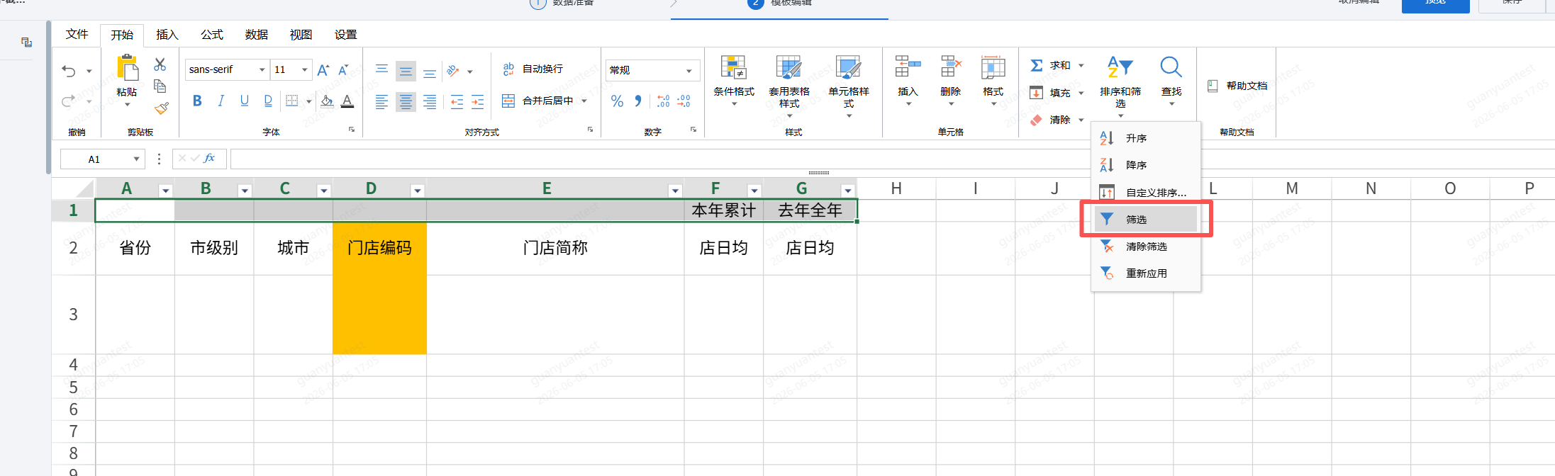Open the 常规 number format dropdown
This screenshot has width=1555, height=476.
pos(689,70)
